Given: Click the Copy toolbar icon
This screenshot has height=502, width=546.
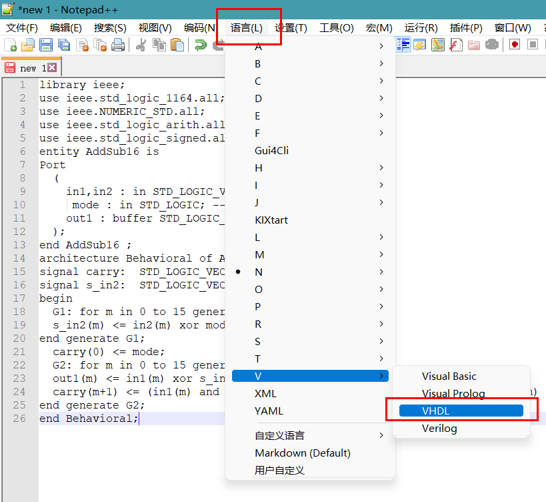Looking at the screenshot, I should pyautogui.click(x=159, y=45).
